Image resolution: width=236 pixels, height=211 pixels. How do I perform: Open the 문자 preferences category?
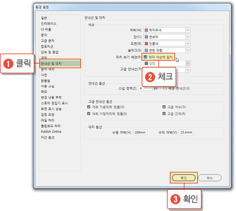pyautogui.click(x=44, y=35)
